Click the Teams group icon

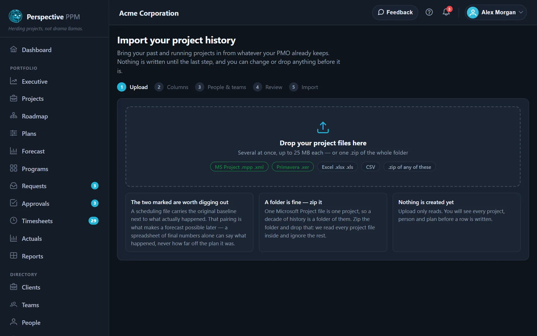tap(13, 304)
